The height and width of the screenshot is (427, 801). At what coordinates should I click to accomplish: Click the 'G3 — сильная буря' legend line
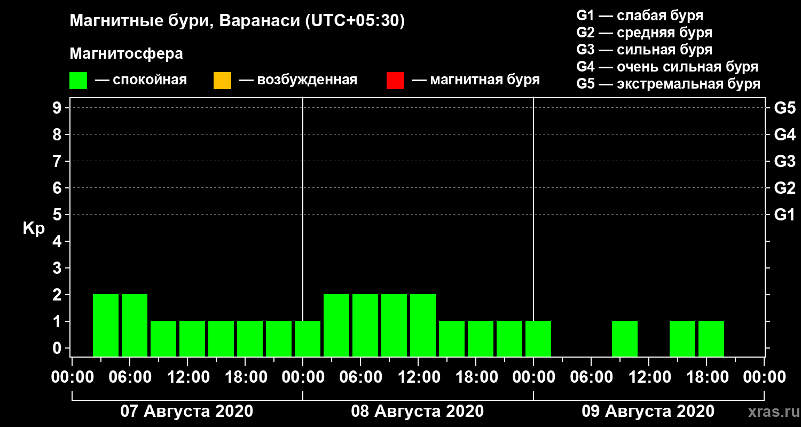(x=644, y=50)
